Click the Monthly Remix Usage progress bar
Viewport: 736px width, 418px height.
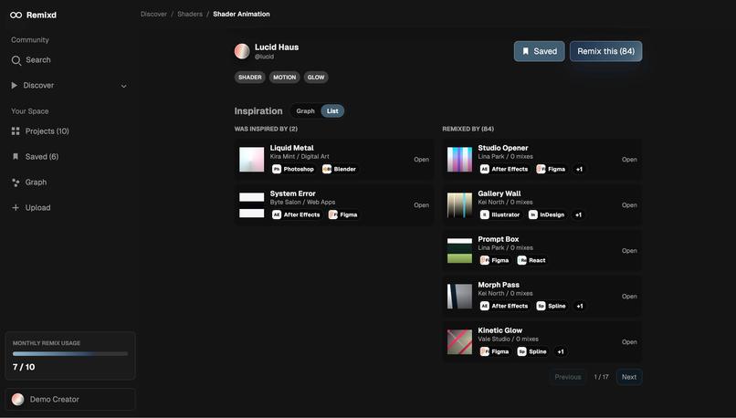(x=70, y=354)
